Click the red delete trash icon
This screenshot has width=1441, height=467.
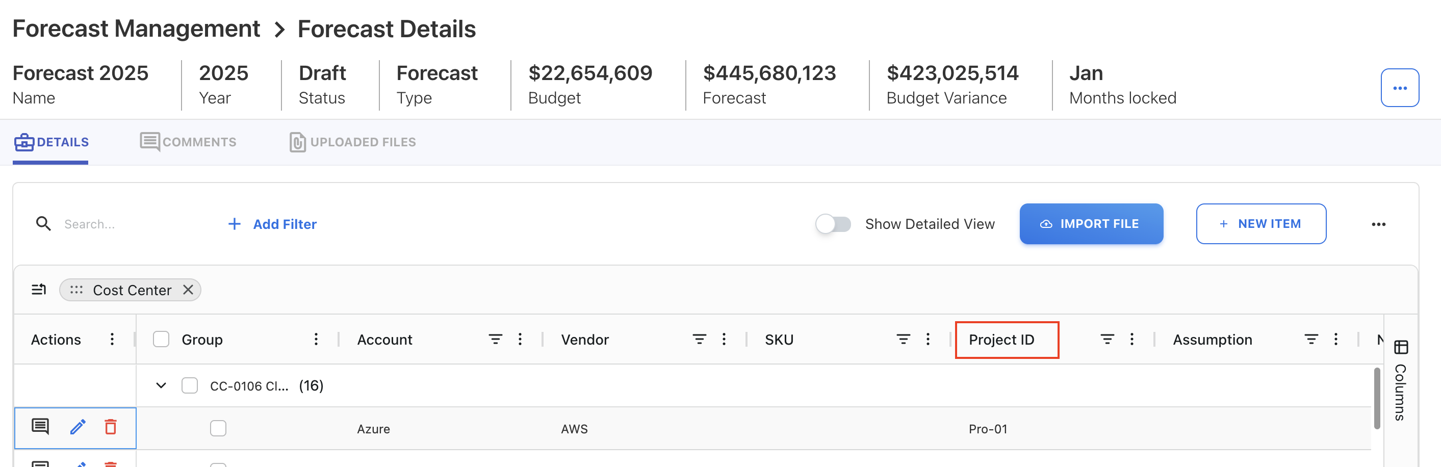coord(111,427)
